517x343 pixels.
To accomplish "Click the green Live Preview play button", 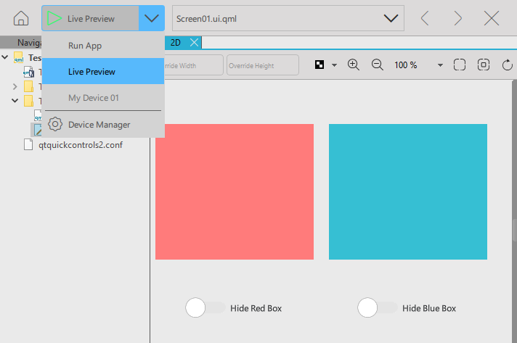I will click(54, 18).
